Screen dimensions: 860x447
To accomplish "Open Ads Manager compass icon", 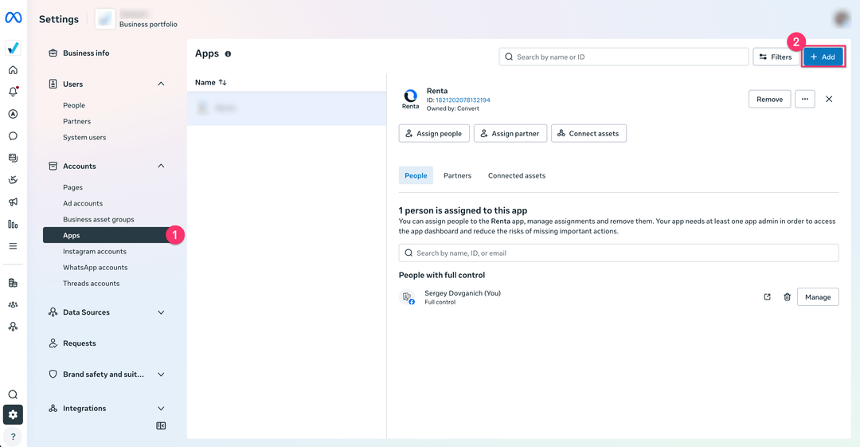I will coord(14,114).
